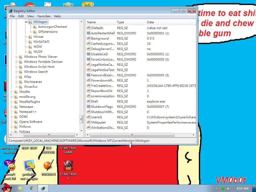The width and height of the screenshot is (256, 192).
Task: Click the tree pane scroll-down arrow
Action: point(81,131)
